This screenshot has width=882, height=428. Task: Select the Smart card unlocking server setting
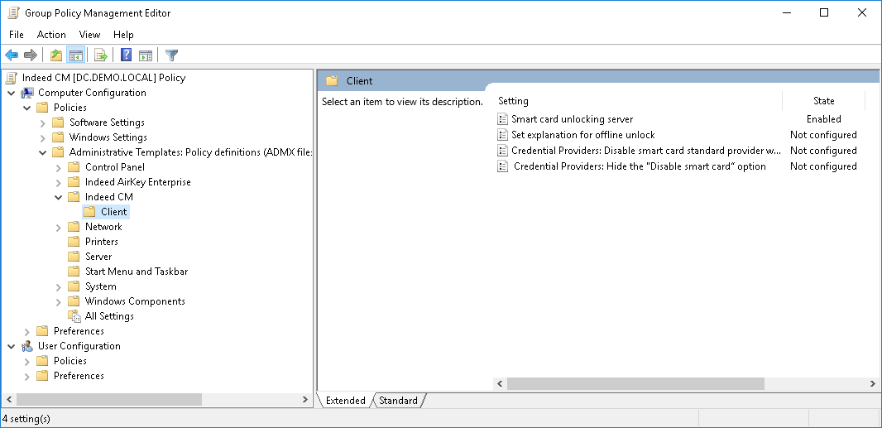(x=572, y=119)
